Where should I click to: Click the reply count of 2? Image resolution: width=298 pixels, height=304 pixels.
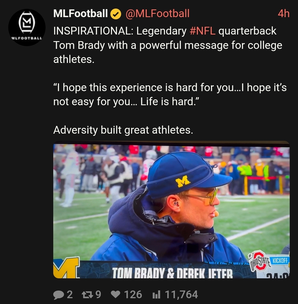[x=70, y=295]
